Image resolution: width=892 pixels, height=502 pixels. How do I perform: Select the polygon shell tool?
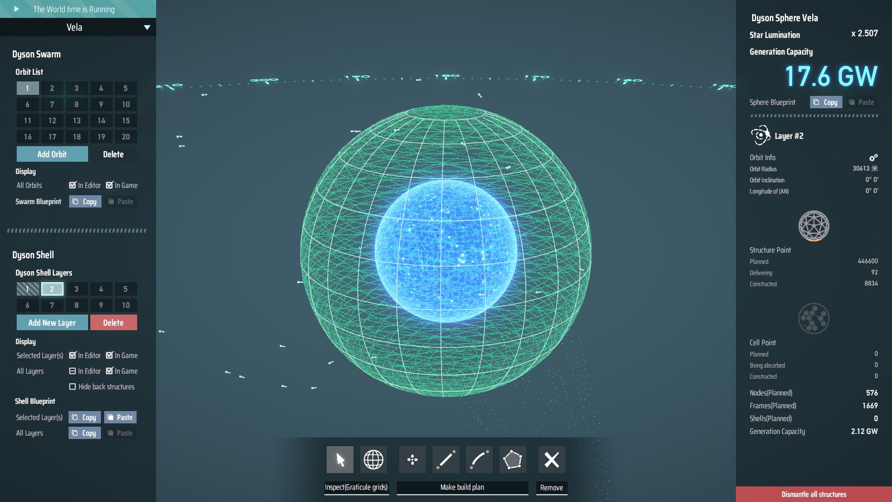pos(513,460)
